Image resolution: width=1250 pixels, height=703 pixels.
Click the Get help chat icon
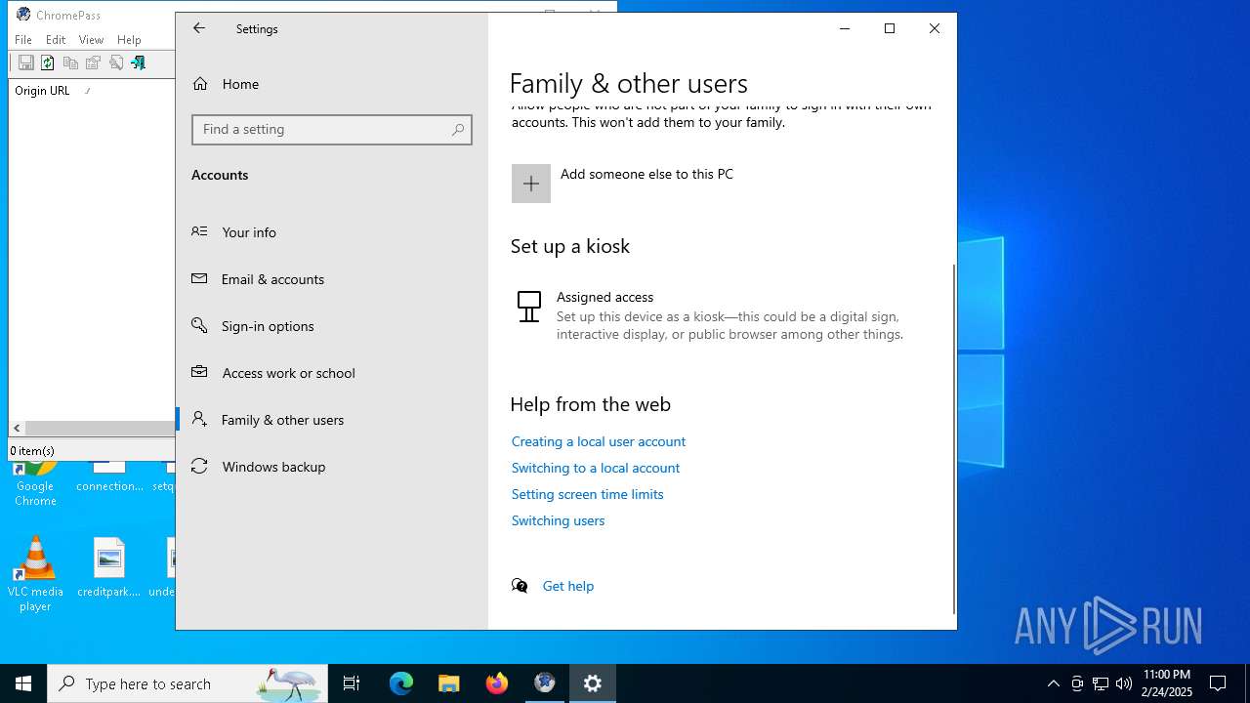click(x=521, y=586)
